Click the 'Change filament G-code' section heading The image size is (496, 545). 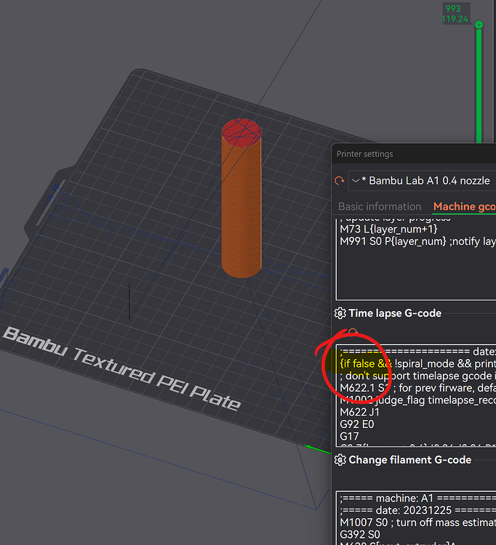tap(409, 460)
